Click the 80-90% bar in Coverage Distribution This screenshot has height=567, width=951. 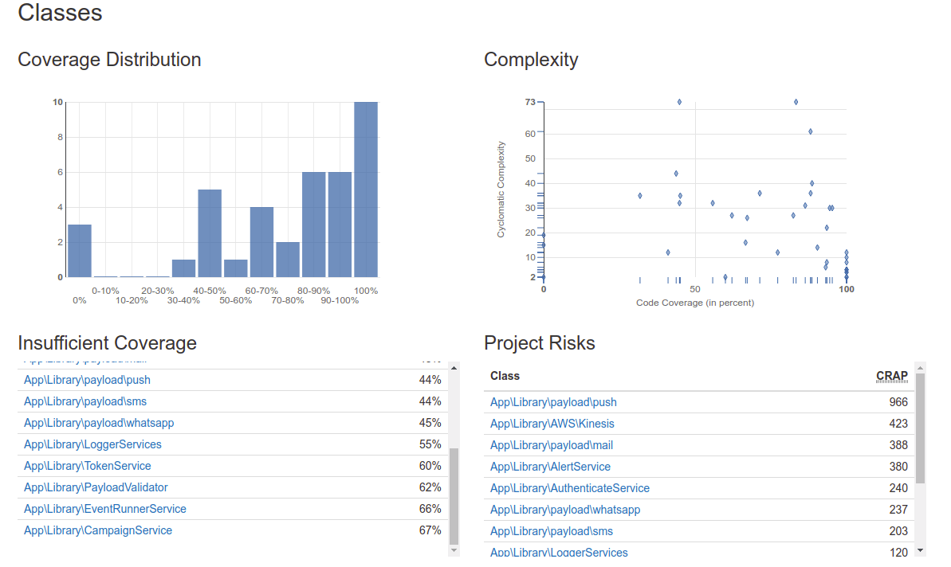click(313, 225)
